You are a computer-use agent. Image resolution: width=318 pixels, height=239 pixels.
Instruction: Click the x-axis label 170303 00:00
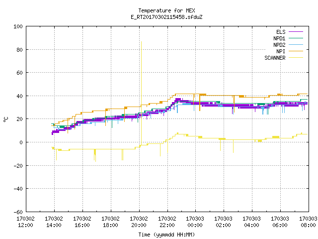[x=195, y=222]
